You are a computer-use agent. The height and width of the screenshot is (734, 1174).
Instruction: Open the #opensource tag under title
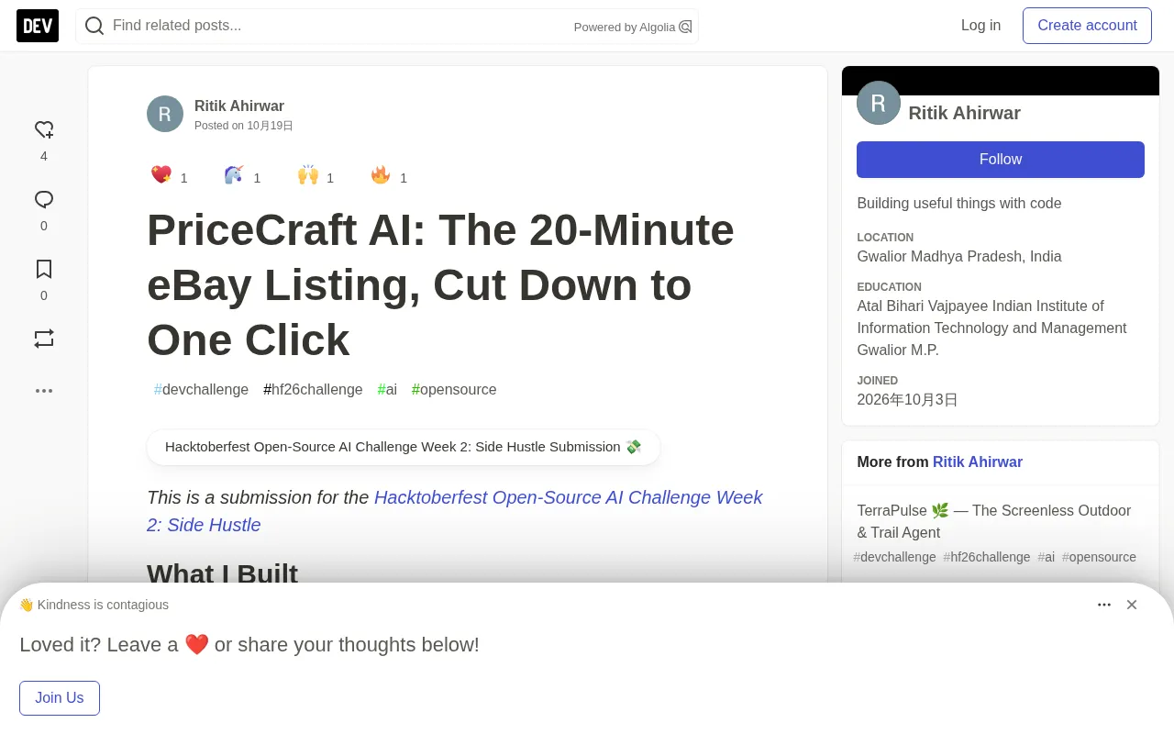[454, 390]
